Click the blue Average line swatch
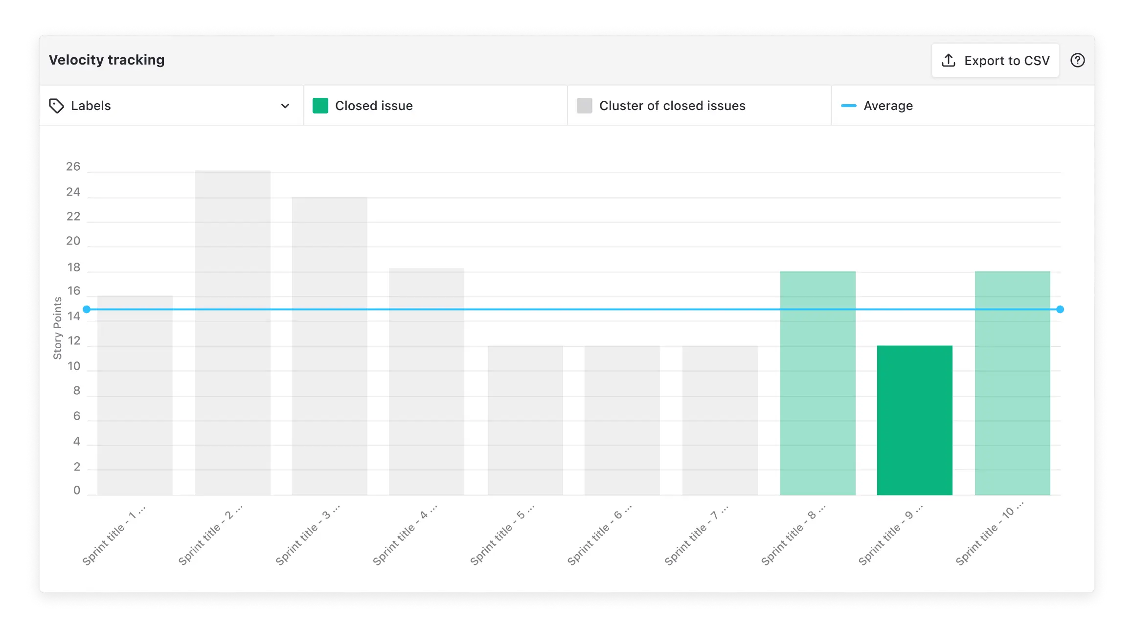 click(848, 106)
